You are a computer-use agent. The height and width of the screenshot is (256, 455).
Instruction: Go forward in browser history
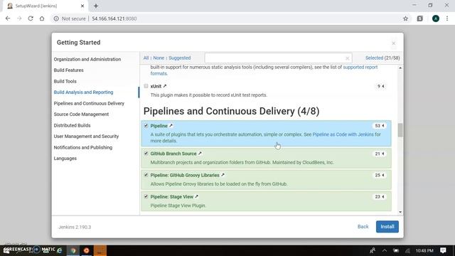click(19, 18)
